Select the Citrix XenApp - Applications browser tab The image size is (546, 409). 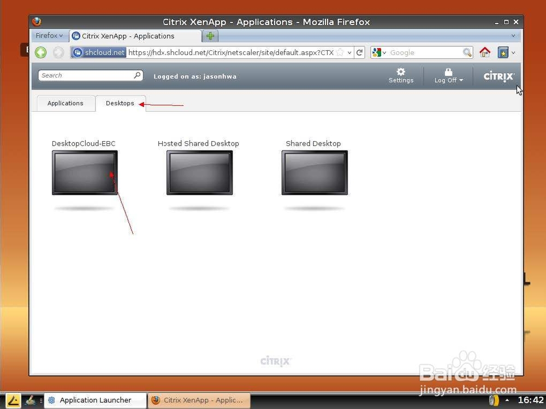[135, 36]
